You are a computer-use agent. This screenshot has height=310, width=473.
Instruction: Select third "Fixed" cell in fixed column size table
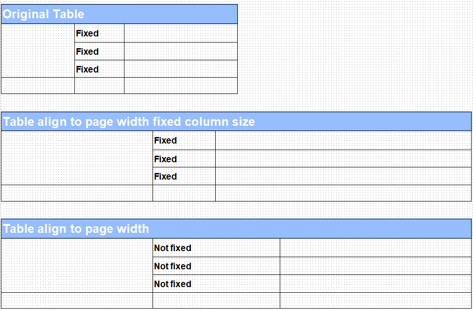(184, 176)
